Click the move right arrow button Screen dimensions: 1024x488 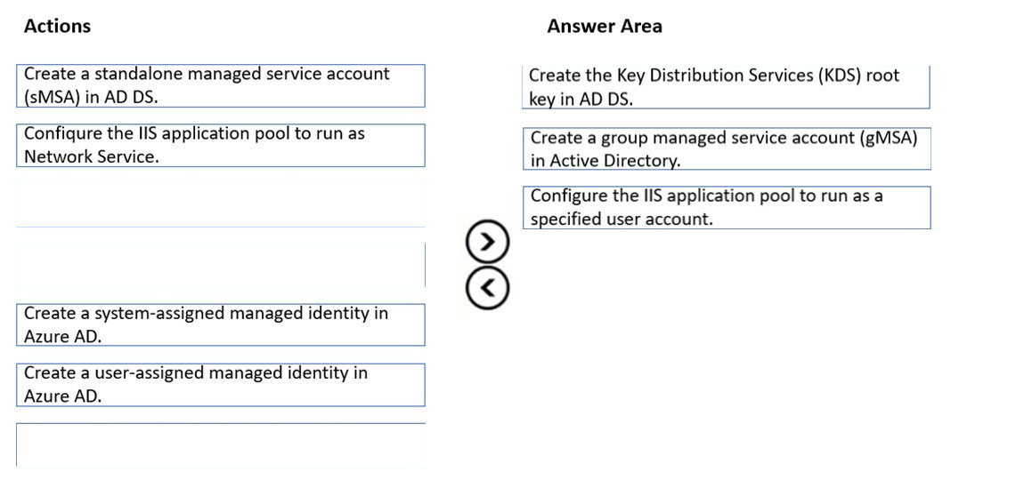pyautogui.click(x=487, y=242)
